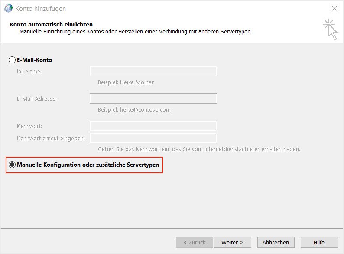Click the Outlook icon in title bar
Image resolution: width=344 pixels, height=254 pixels.
[x=8, y=8]
